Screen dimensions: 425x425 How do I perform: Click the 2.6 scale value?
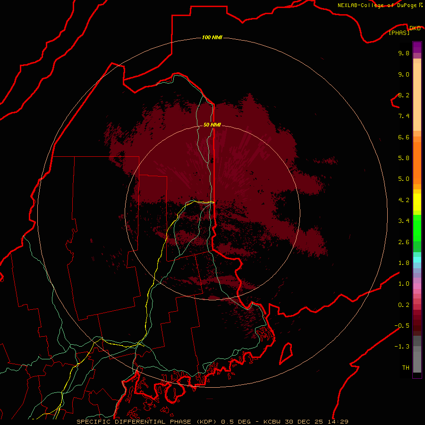click(x=404, y=242)
